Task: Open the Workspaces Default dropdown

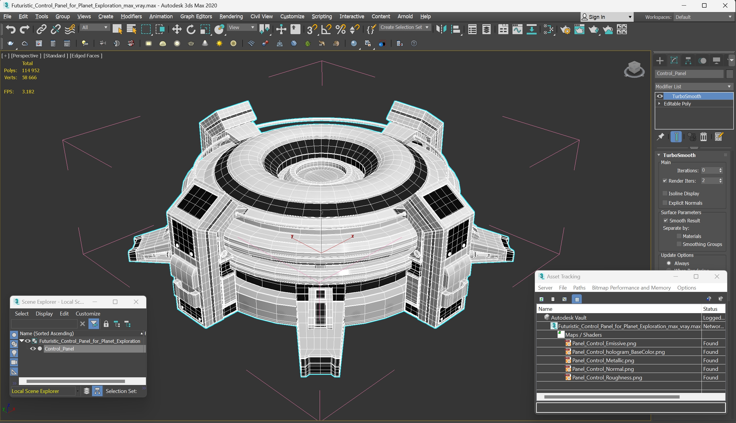Action: [x=703, y=17]
